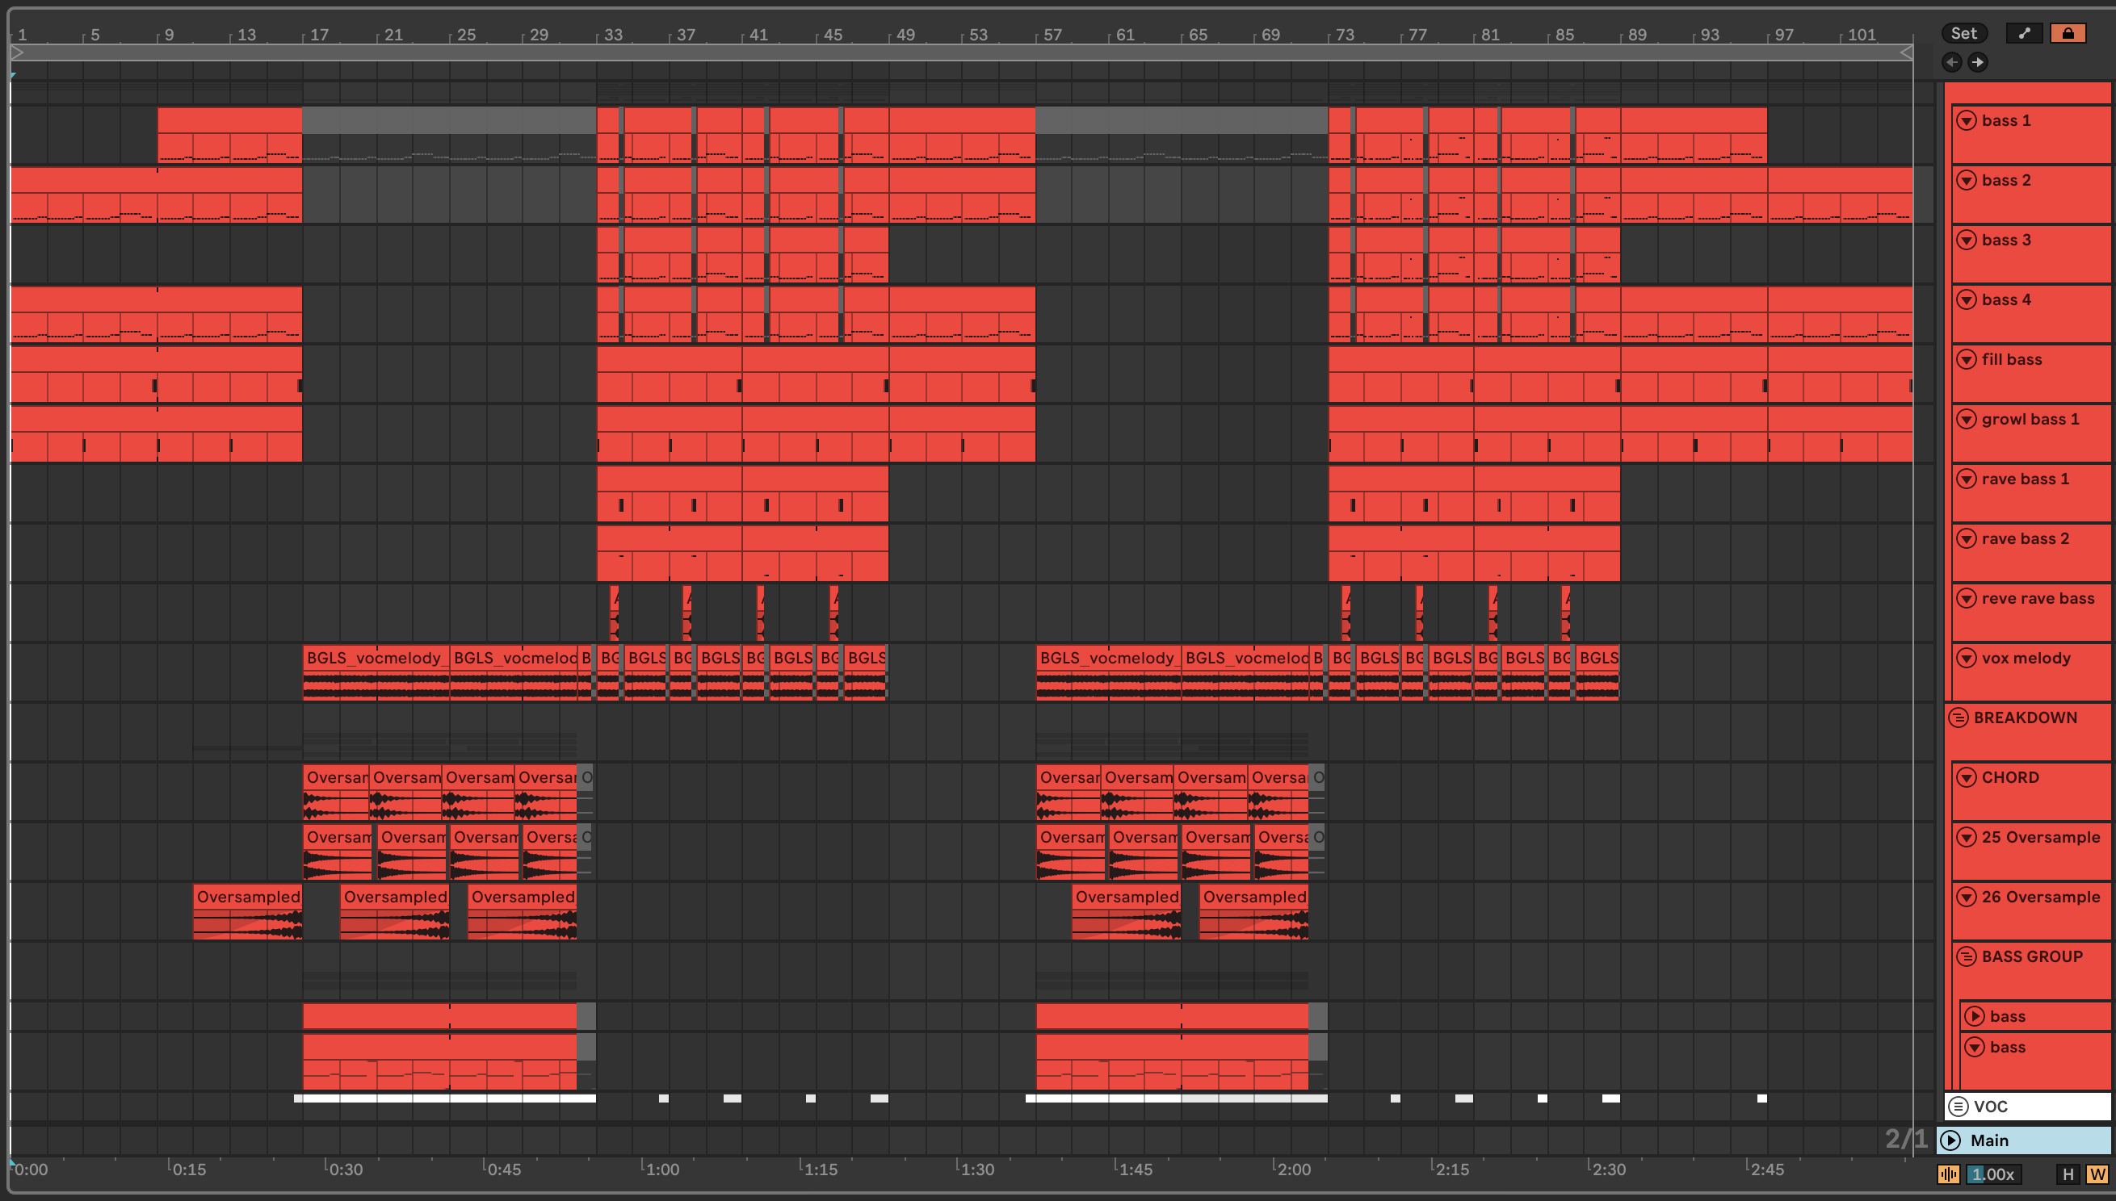Jump to next locator arrow

(x=1978, y=62)
